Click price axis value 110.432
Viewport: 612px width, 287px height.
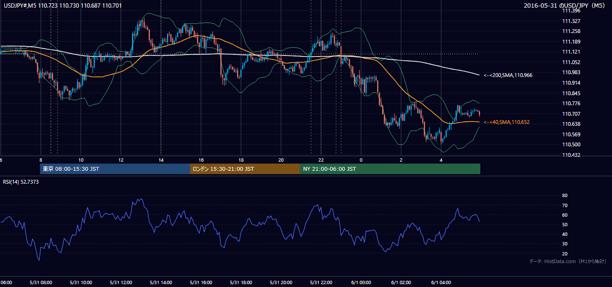point(570,155)
